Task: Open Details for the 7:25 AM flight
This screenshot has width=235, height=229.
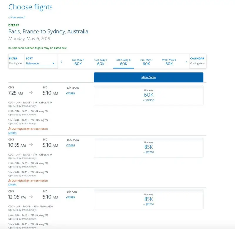Action: 12,133
